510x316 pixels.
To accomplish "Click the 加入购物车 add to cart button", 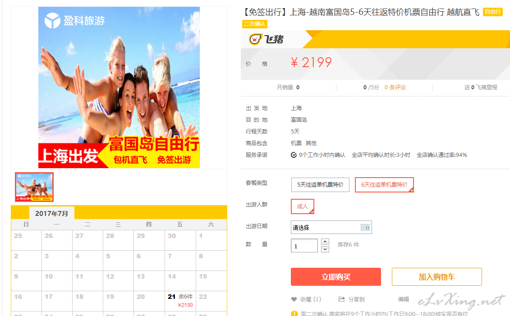I will click(x=437, y=277).
